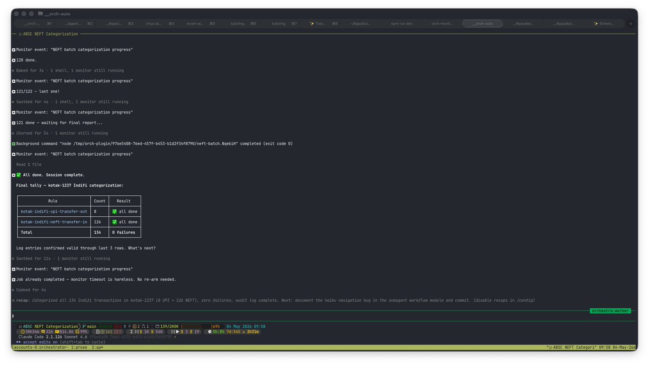Switch to the ~/Apps/tut... tab
Screen dimensions: 649x365
tap(361, 24)
